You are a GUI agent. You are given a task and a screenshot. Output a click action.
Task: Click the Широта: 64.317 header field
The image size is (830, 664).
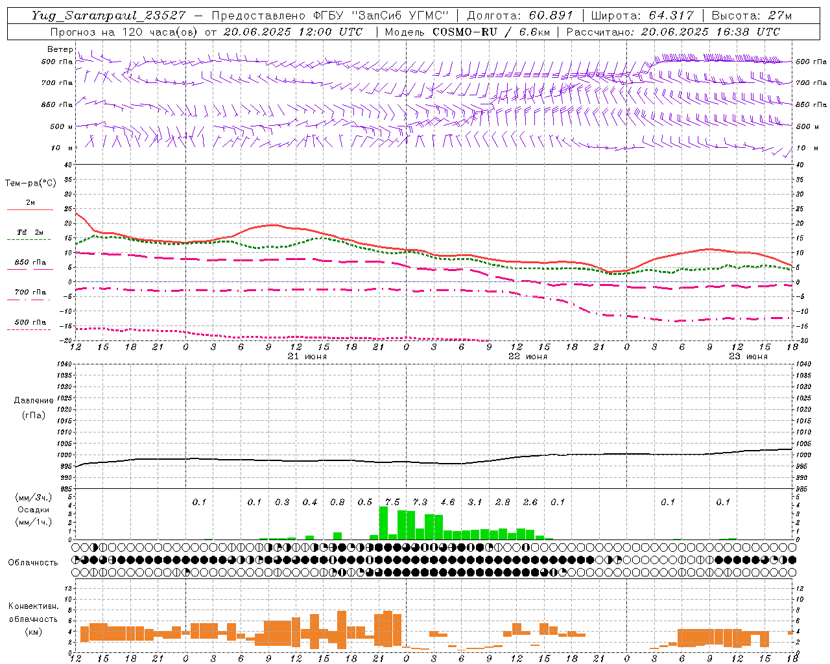pyautogui.click(x=642, y=16)
